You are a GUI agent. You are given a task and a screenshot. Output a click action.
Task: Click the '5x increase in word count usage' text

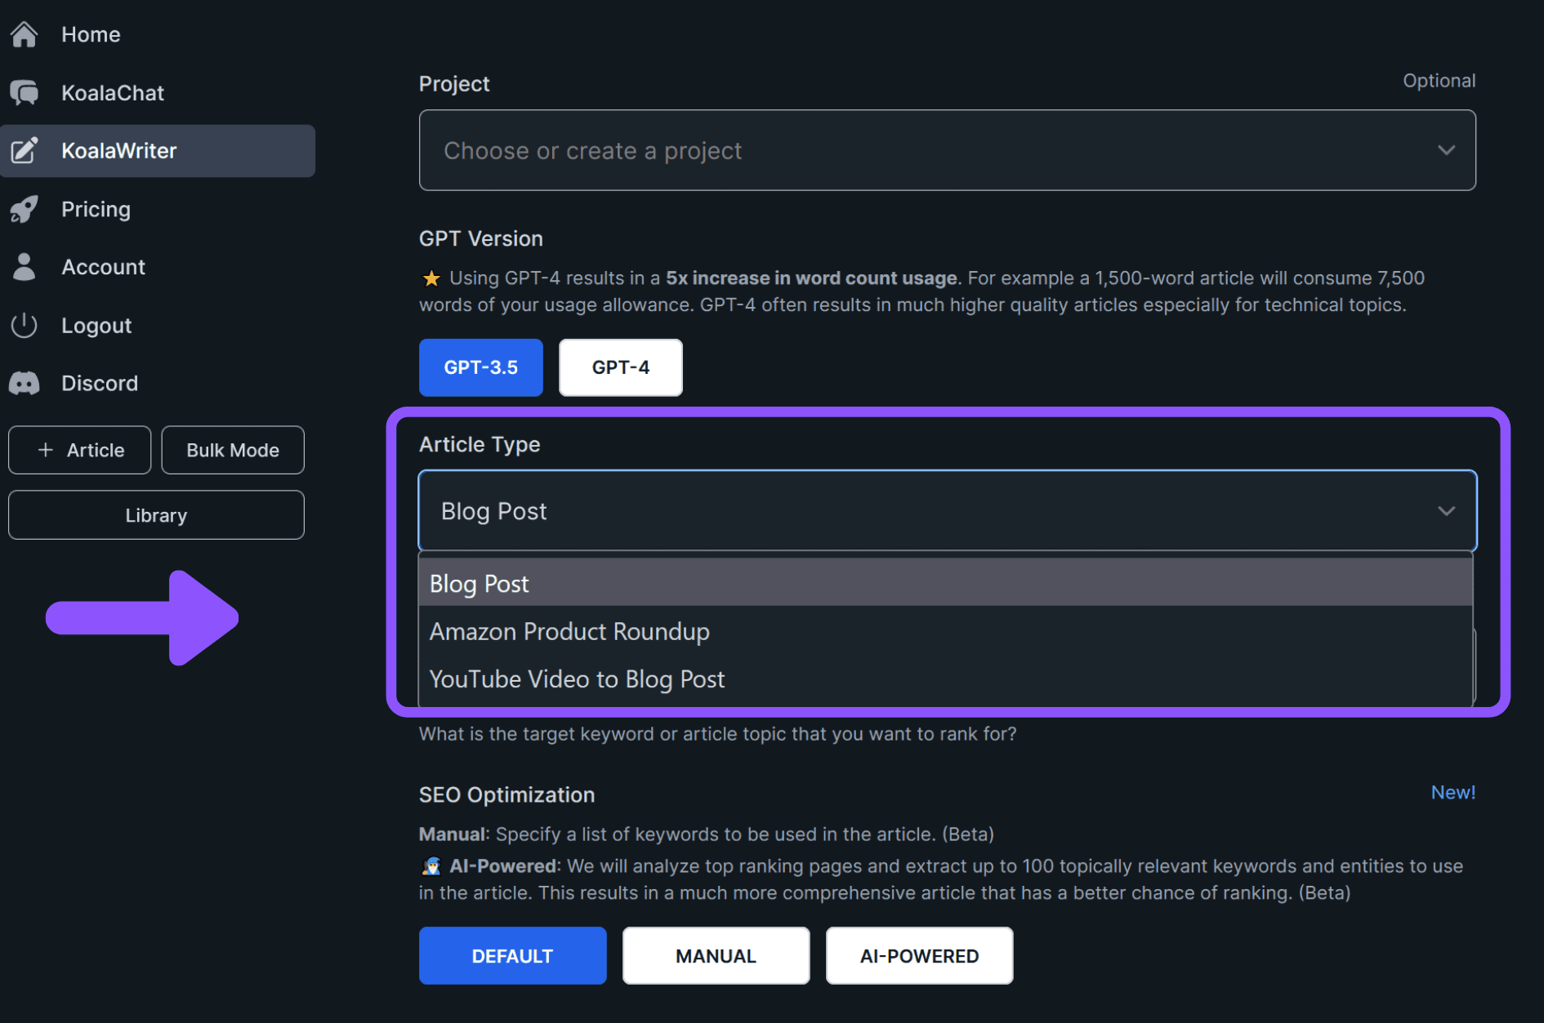(811, 278)
